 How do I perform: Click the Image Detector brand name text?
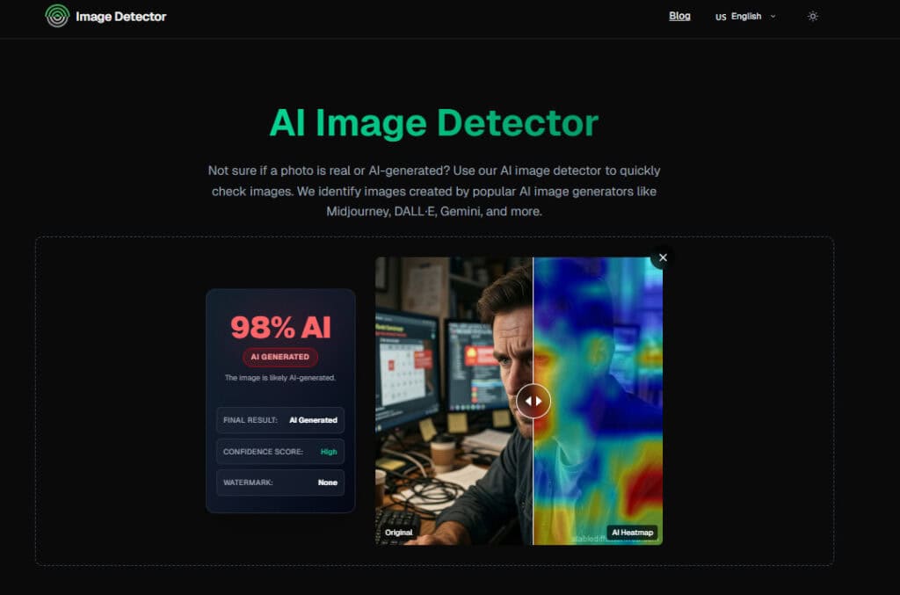pos(120,17)
